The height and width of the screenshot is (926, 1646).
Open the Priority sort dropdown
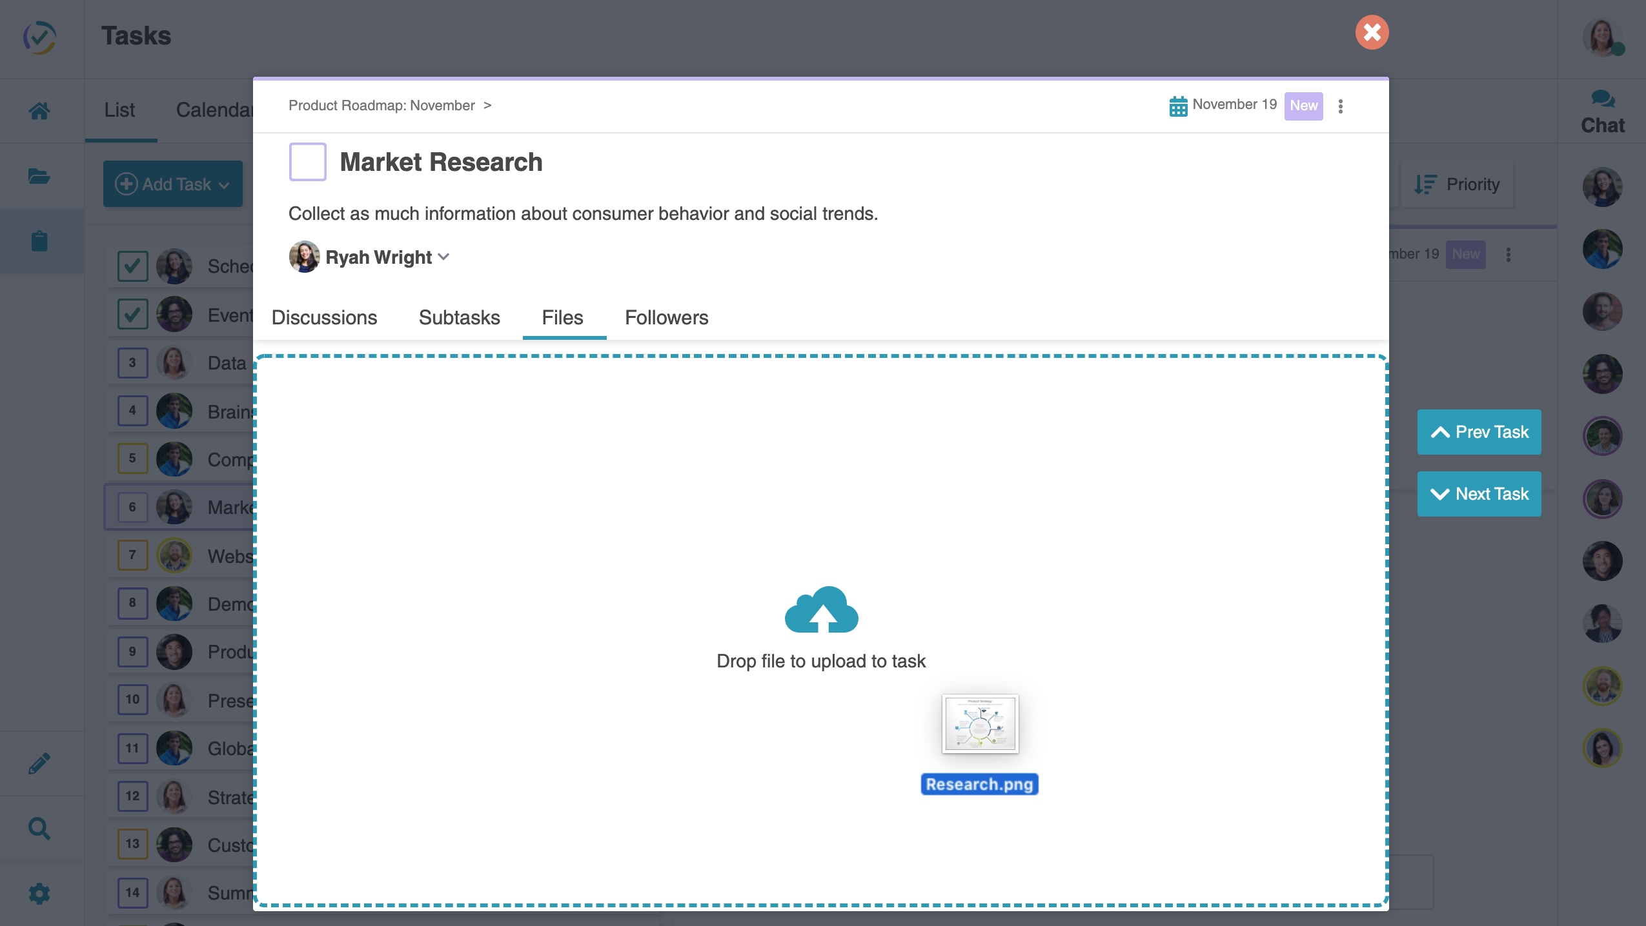[1458, 184]
